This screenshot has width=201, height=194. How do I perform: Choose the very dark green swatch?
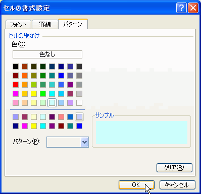[x=43, y=67]
